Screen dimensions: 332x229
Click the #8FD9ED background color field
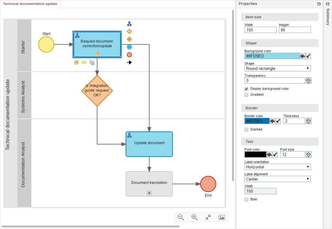pyautogui.click(x=272, y=56)
